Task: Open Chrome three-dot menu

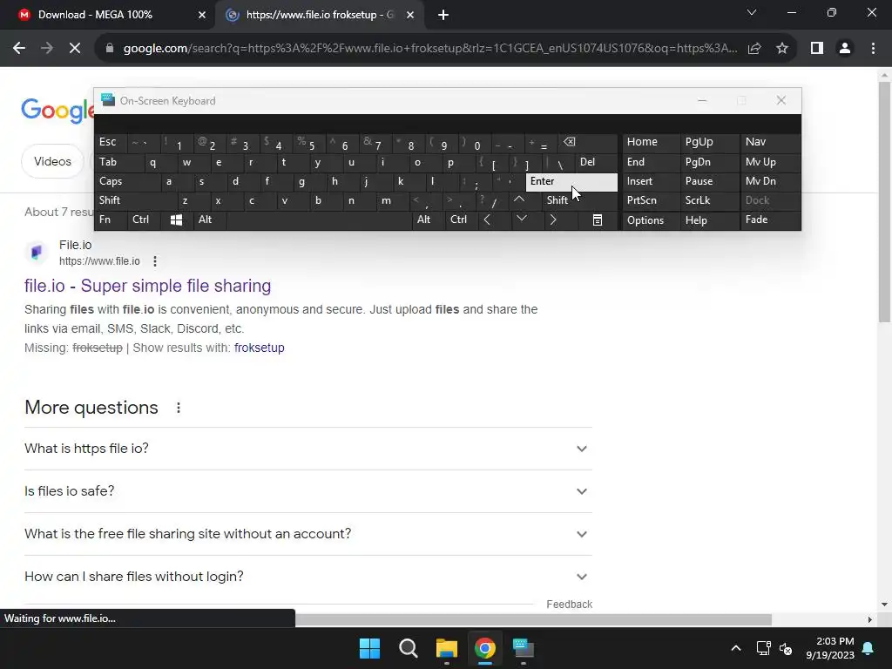Action: 873,49
